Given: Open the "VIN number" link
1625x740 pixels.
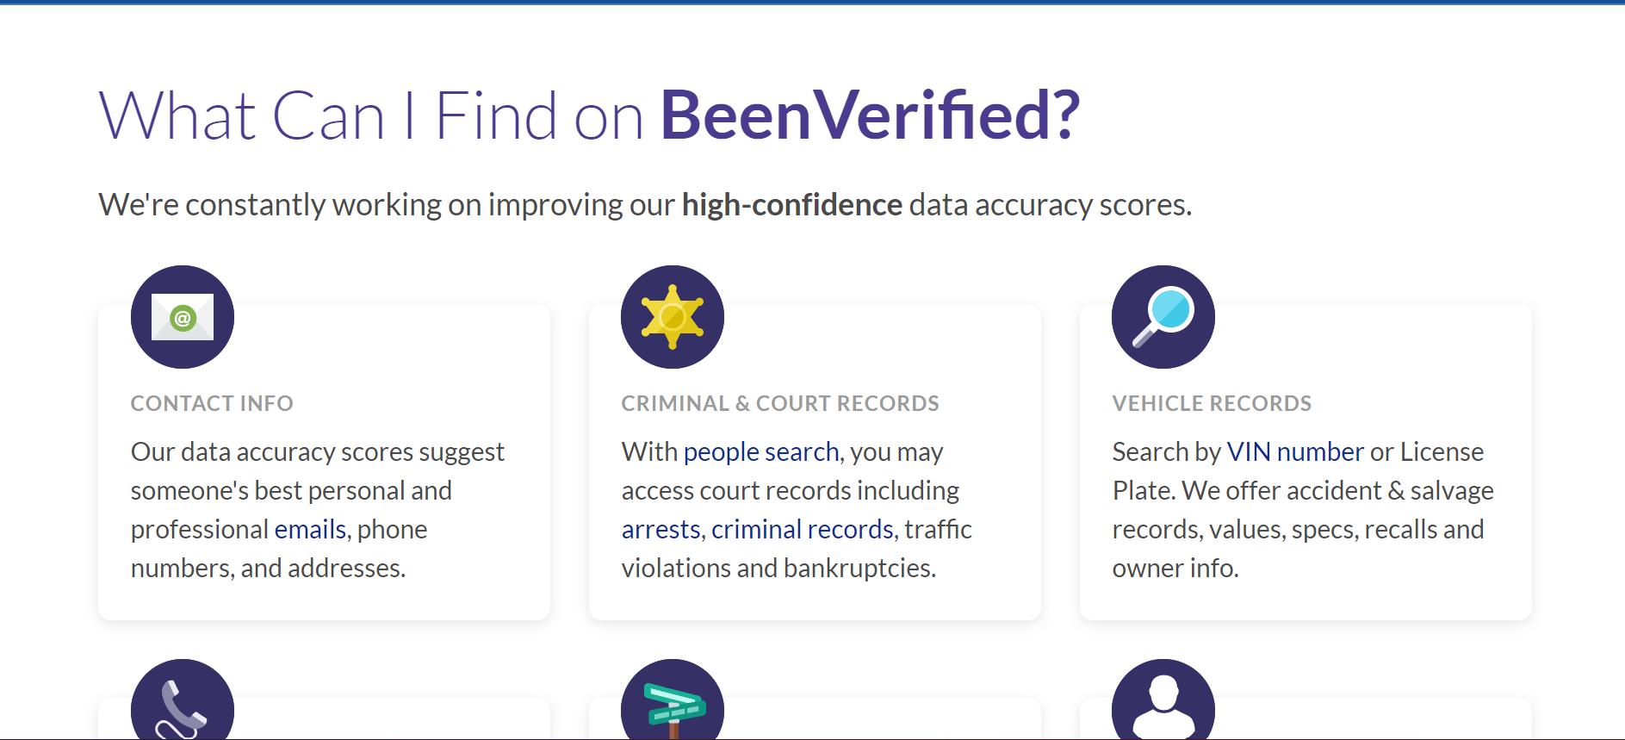Looking at the screenshot, I should [x=1295, y=451].
